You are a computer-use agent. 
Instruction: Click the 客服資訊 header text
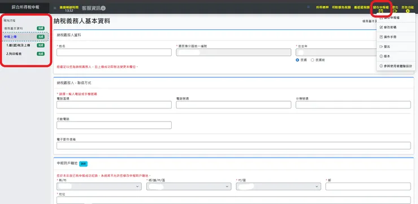click(x=91, y=8)
